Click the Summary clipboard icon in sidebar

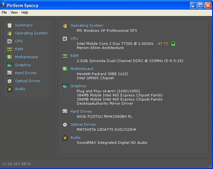9,25
